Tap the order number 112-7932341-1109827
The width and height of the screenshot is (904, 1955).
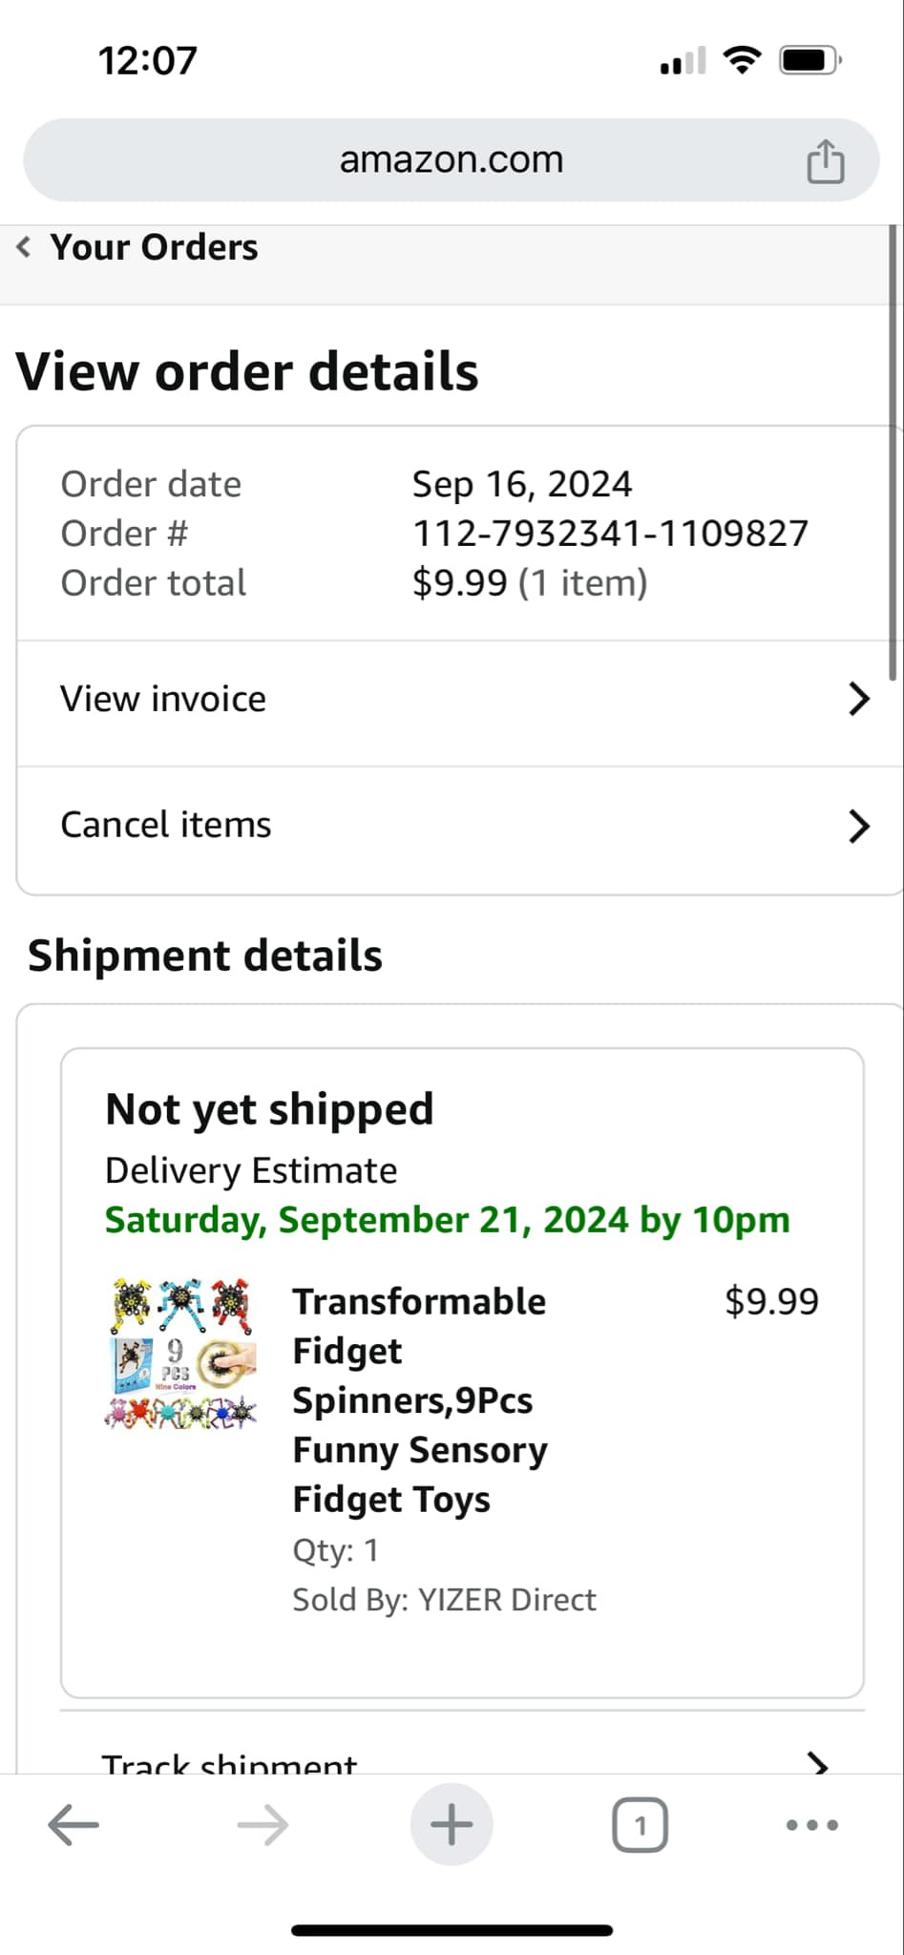coord(610,534)
